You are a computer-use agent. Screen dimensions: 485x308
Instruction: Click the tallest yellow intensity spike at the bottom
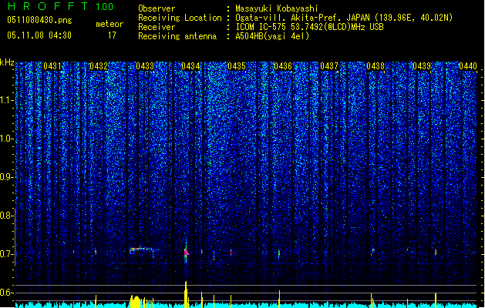pos(186,294)
